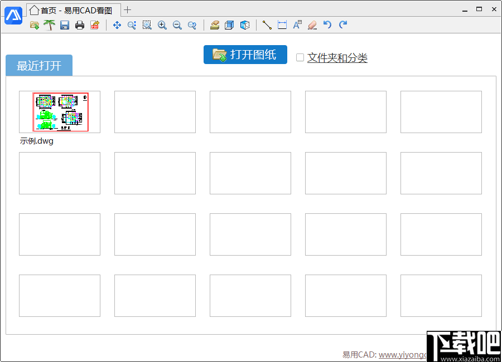Select the dimension measuring tool
The image size is (502, 362).
pyautogui.click(x=282, y=25)
